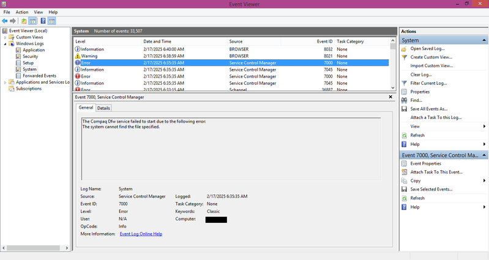Screen dimensions: 489x260
Task: Sort by Date and Time column header
Action: click(x=184, y=42)
